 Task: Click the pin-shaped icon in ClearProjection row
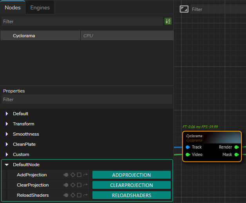click(66, 185)
